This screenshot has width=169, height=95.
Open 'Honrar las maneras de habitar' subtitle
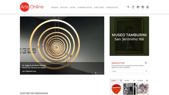(x=34, y=68)
